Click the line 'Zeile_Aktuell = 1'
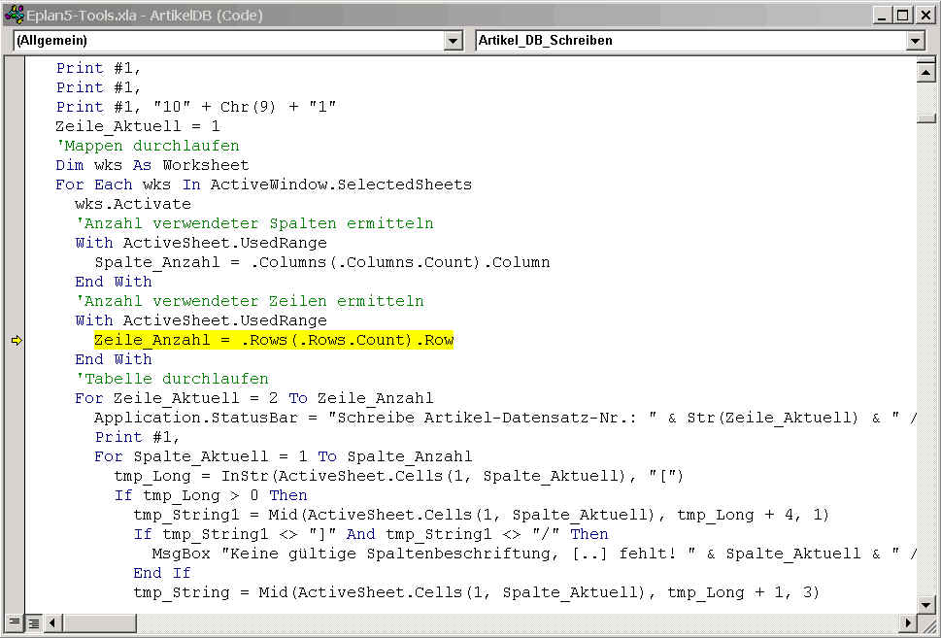The image size is (941, 638). 138,126
